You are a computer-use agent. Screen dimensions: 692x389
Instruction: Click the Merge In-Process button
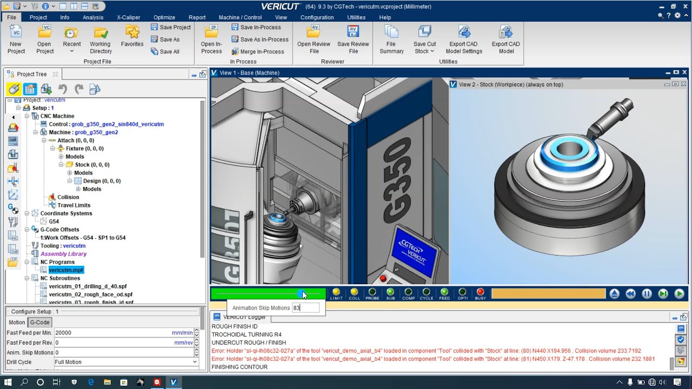click(x=257, y=51)
